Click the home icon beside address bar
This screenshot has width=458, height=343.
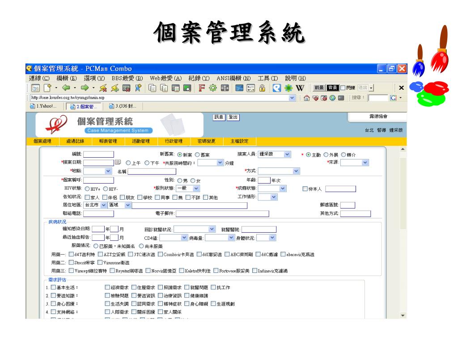[x=306, y=98]
